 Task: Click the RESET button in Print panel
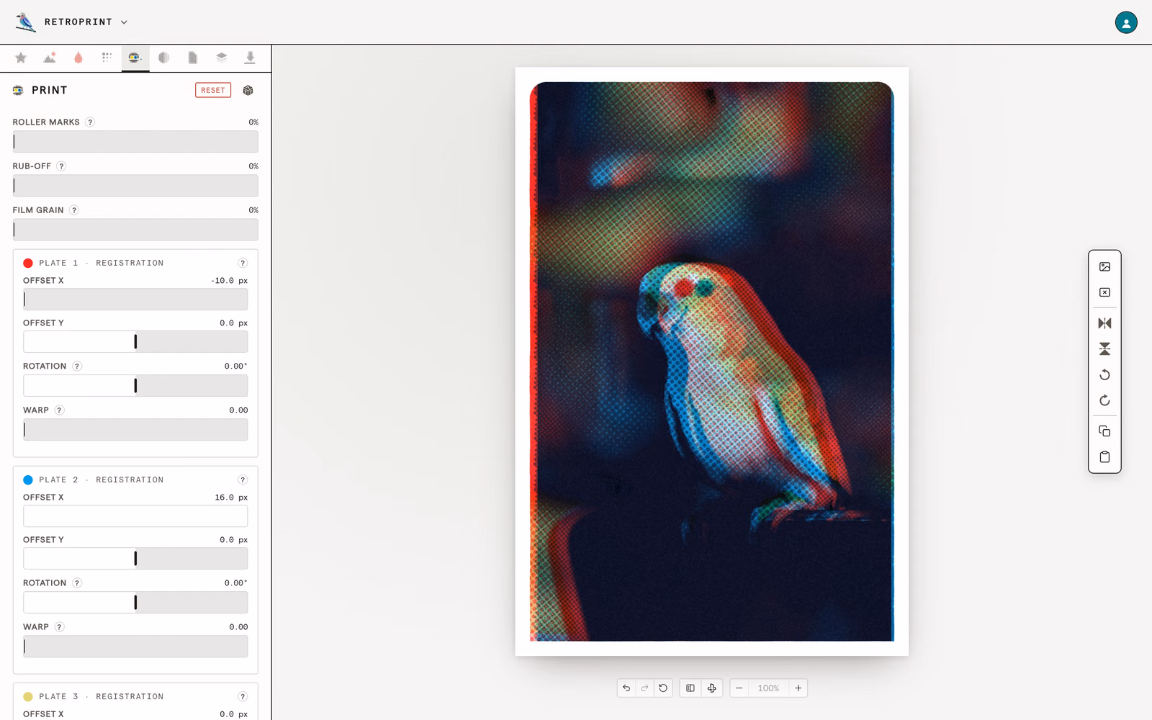(x=213, y=90)
